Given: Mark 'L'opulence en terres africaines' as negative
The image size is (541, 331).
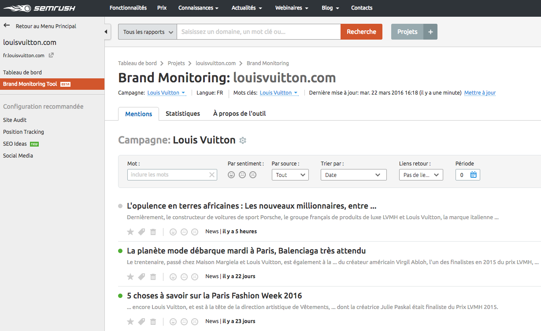Looking at the screenshot, I should pos(195,232).
